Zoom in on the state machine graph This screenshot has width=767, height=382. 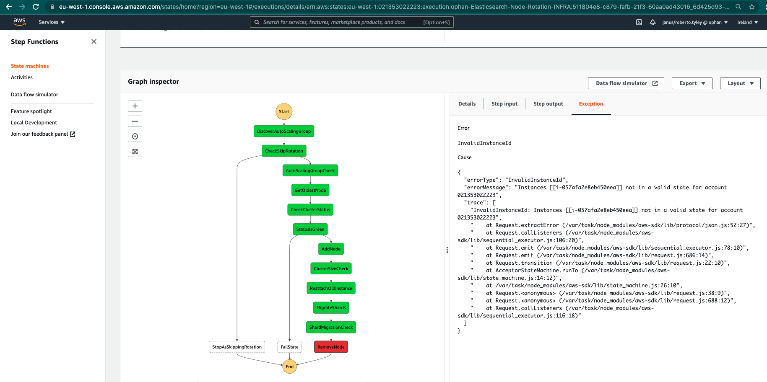click(x=135, y=106)
